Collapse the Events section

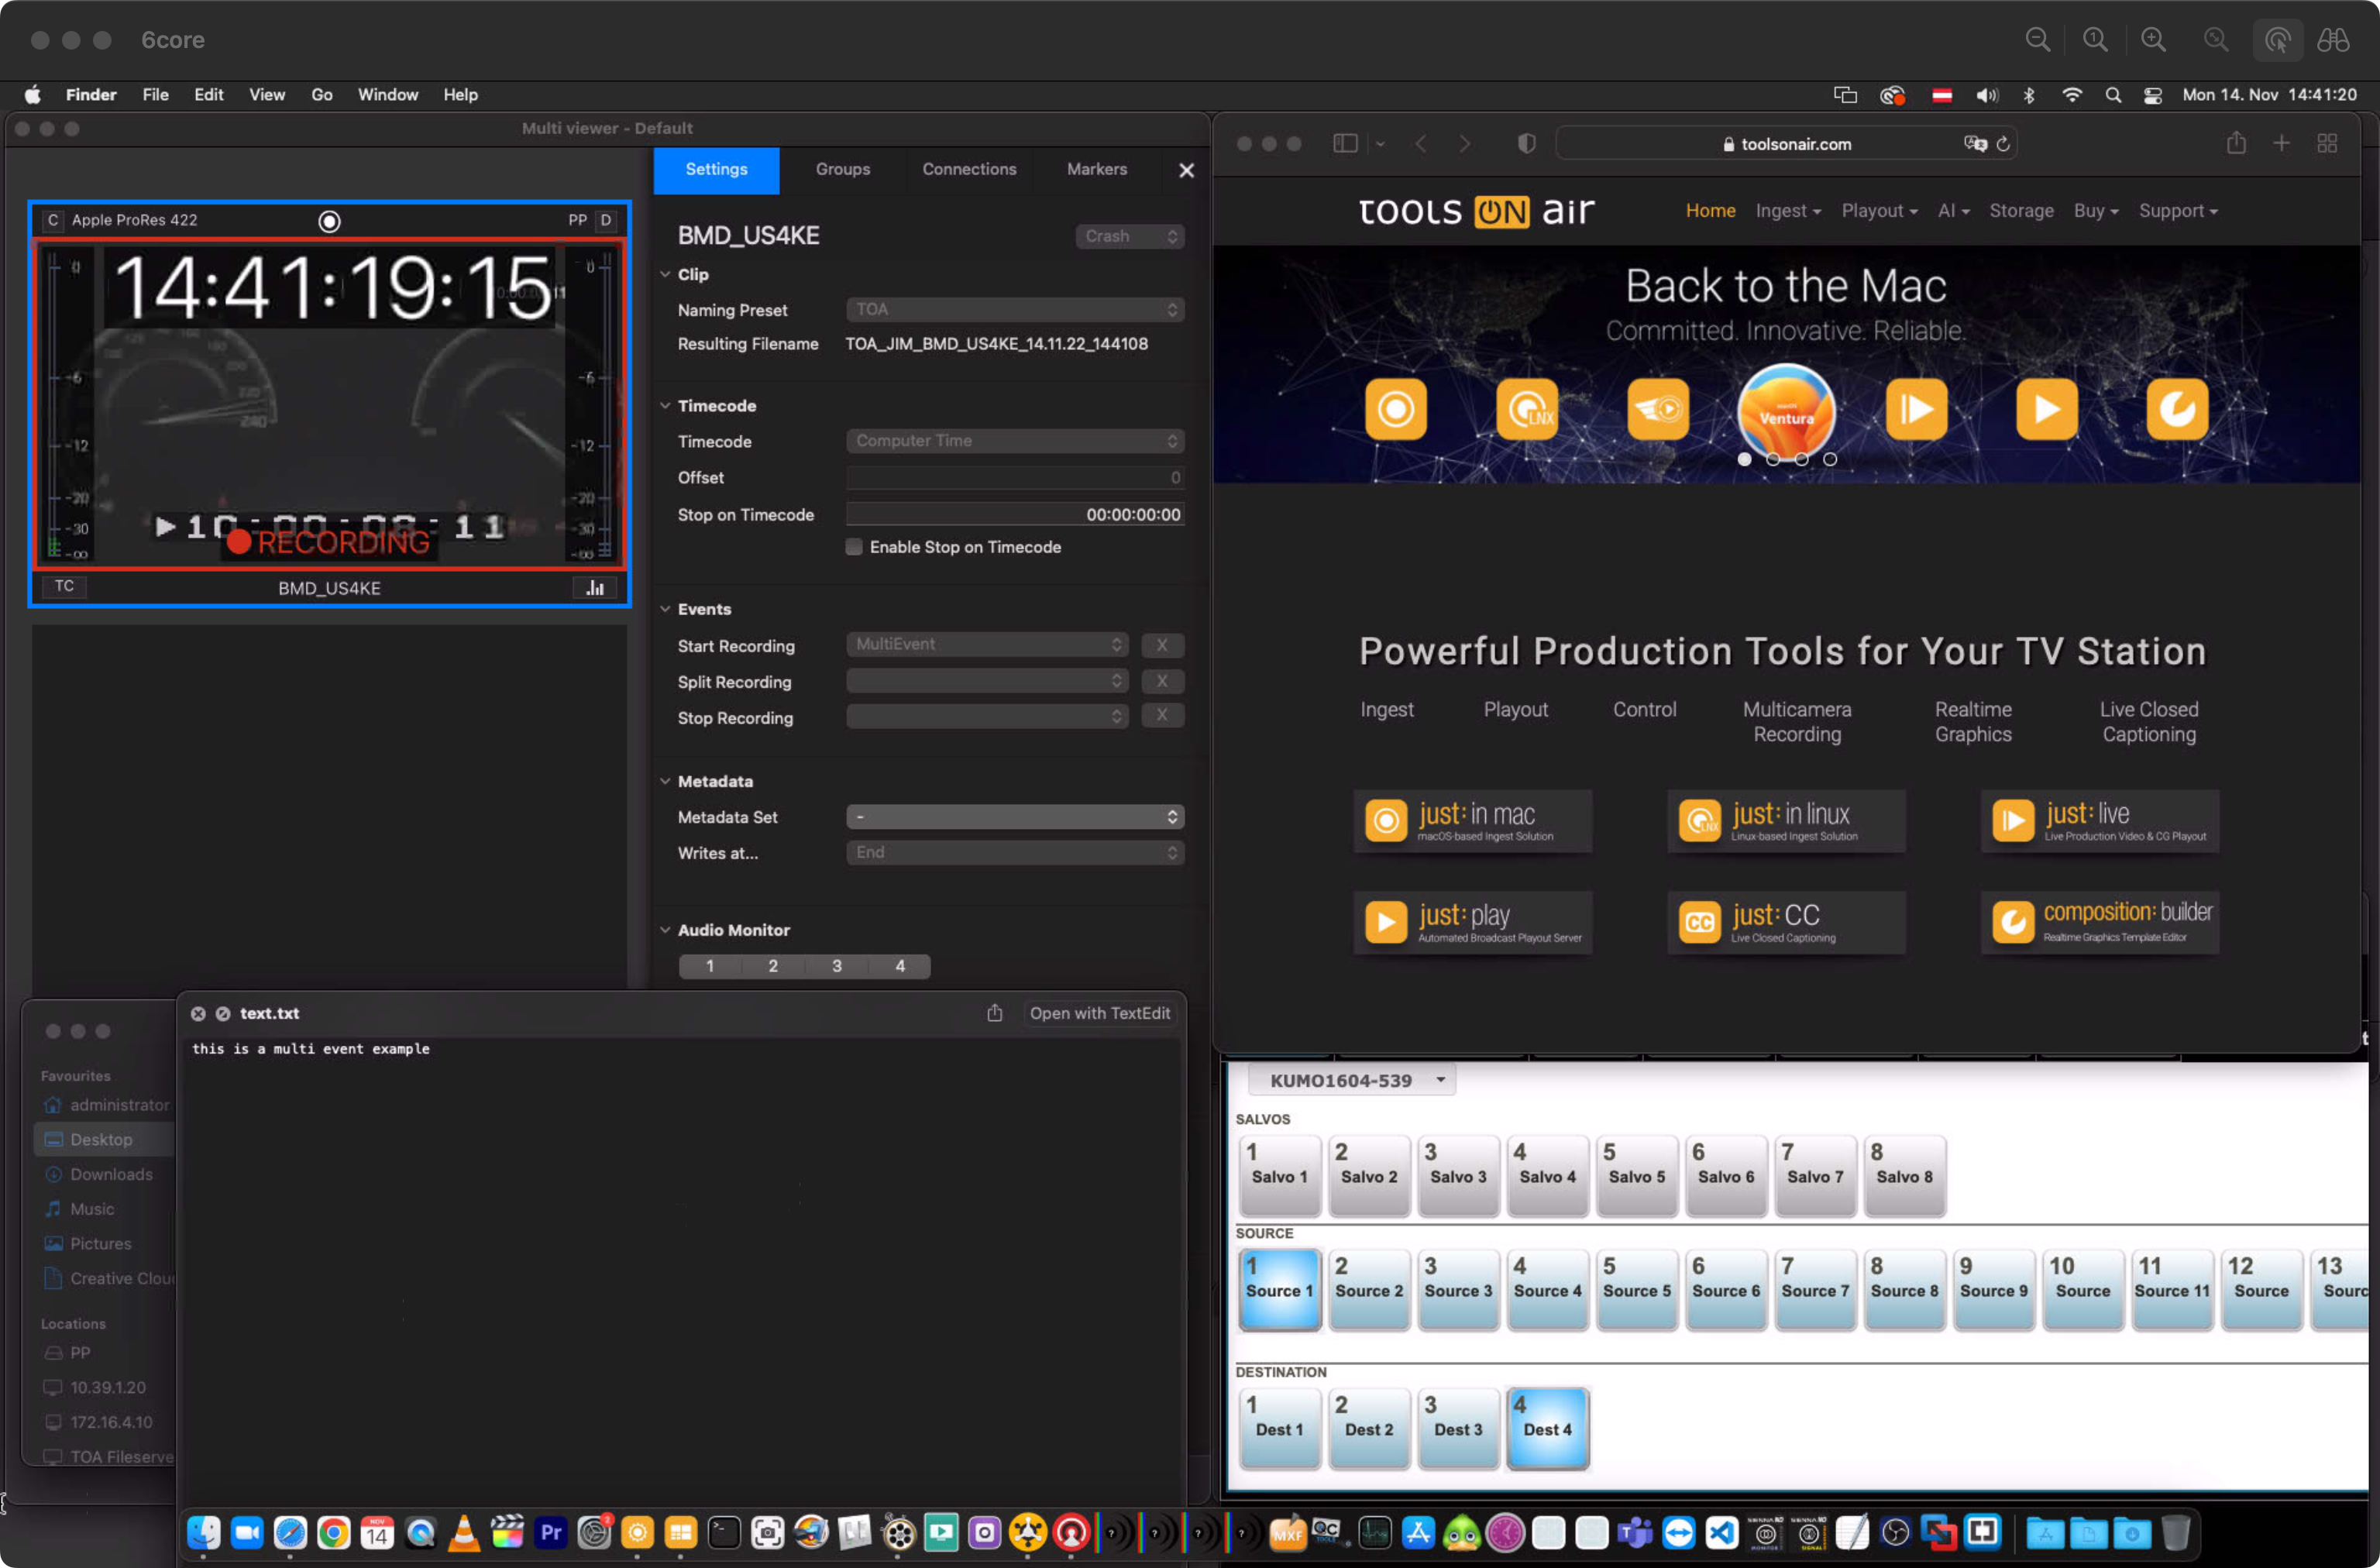[665, 609]
